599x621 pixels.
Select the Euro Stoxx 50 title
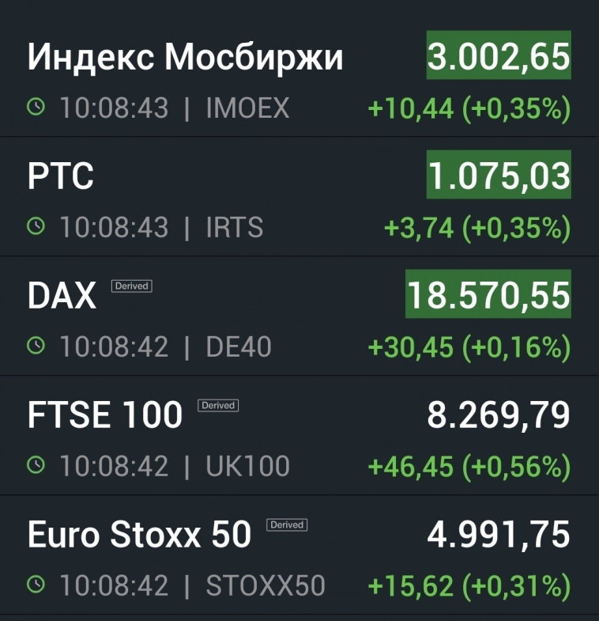(x=139, y=536)
